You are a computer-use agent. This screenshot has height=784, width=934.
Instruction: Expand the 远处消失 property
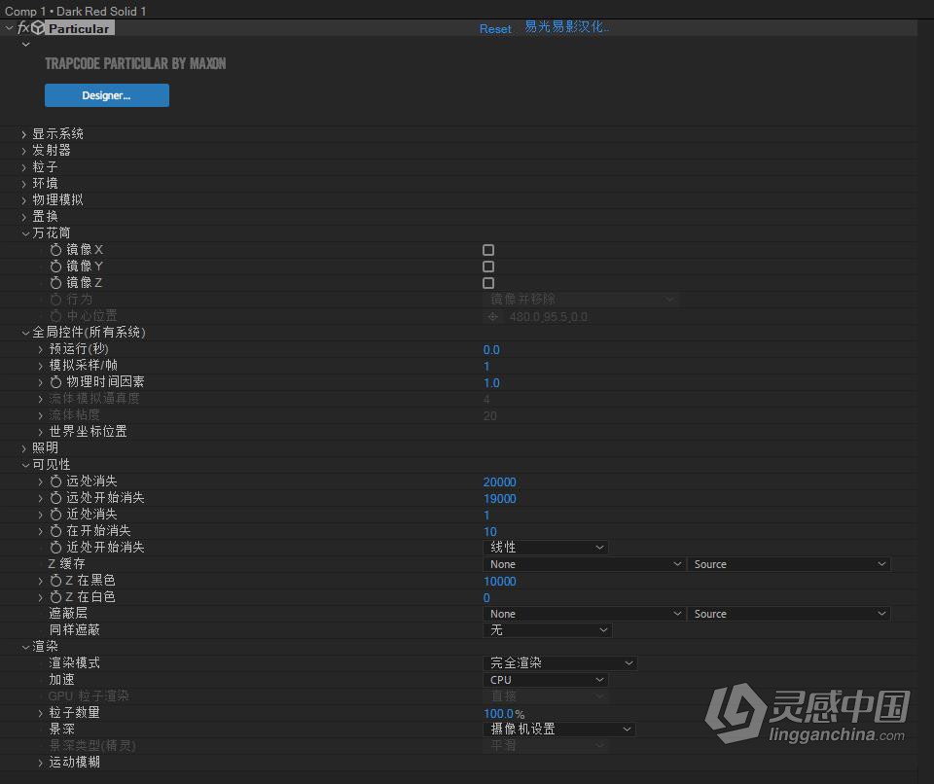point(41,481)
